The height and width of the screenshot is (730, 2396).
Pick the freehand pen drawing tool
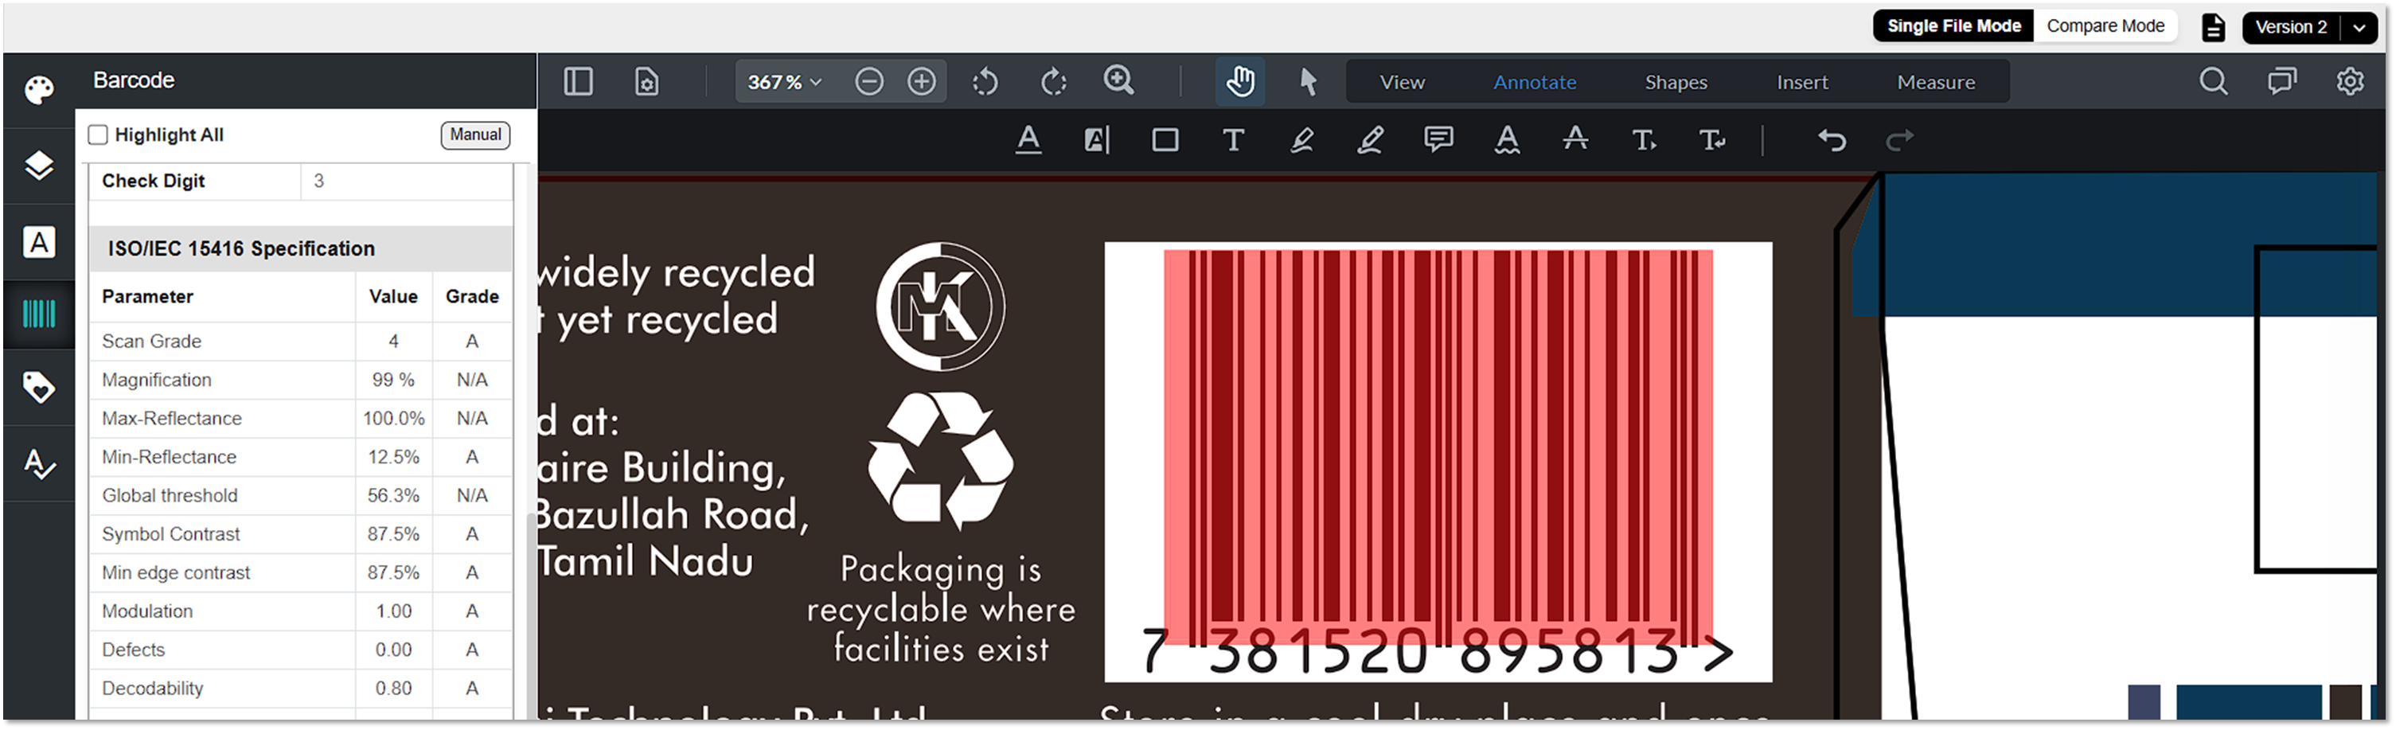click(x=1370, y=139)
